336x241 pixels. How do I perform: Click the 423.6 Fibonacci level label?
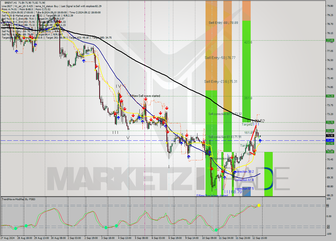coord(248,42)
